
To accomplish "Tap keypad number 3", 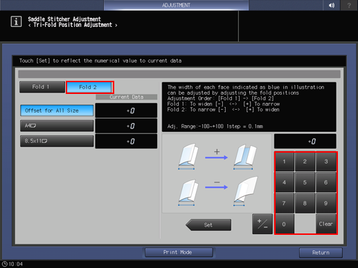I will pyautogui.click(x=326, y=162).
